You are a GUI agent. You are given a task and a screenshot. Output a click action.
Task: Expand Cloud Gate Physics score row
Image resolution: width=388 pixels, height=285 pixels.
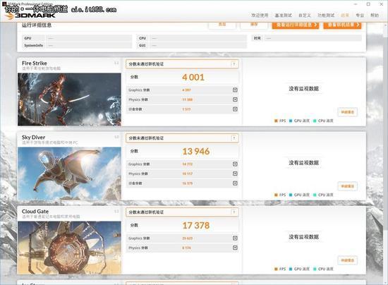click(x=235, y=248)
